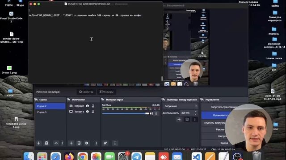Delete the selected scene with the trash icon
Viewport: 286px width, 160px height.
pos(46,143)
